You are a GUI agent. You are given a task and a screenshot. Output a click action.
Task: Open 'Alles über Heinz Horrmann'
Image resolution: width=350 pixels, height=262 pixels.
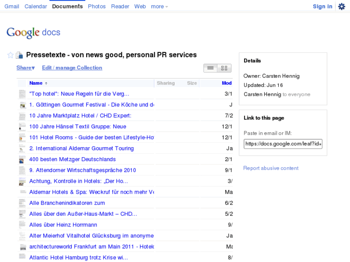(x=63, y=225)
